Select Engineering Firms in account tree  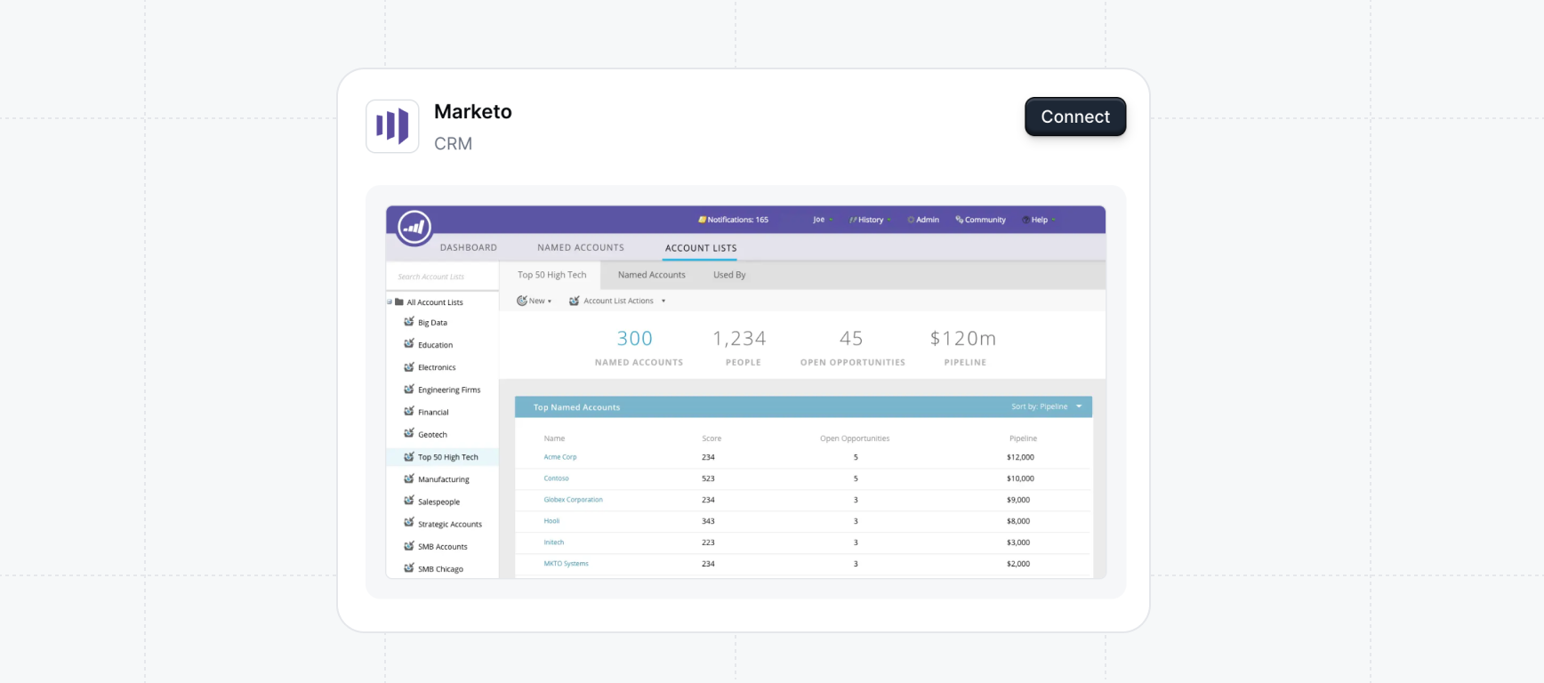tap(449, 390)
